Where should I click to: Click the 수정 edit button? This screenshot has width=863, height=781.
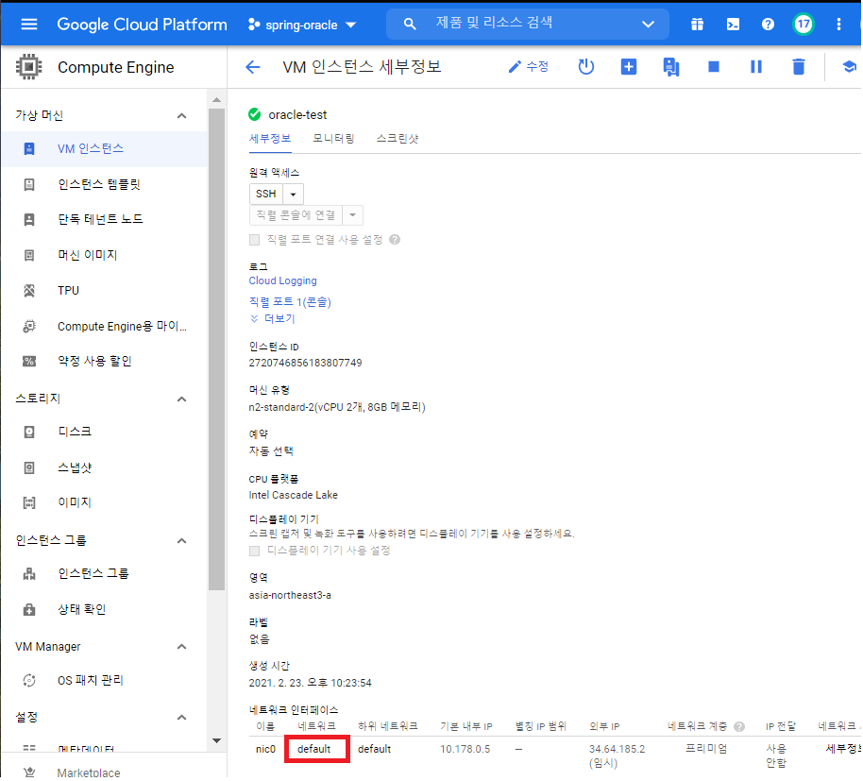tap(528, 67)
